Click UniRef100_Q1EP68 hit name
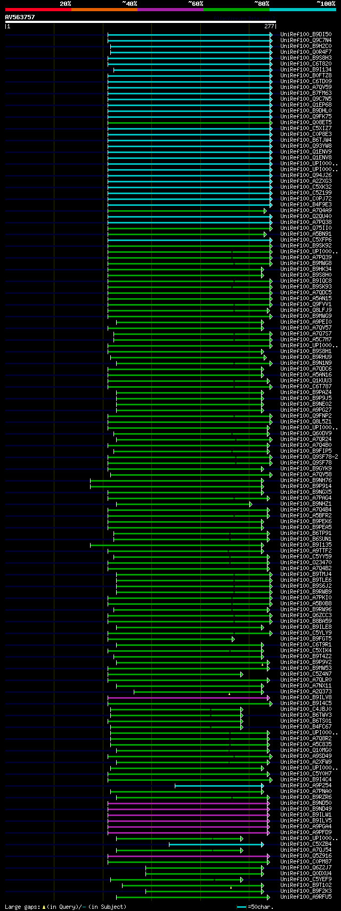The width and height of the screenshot is (341, 911). [306, 105]
